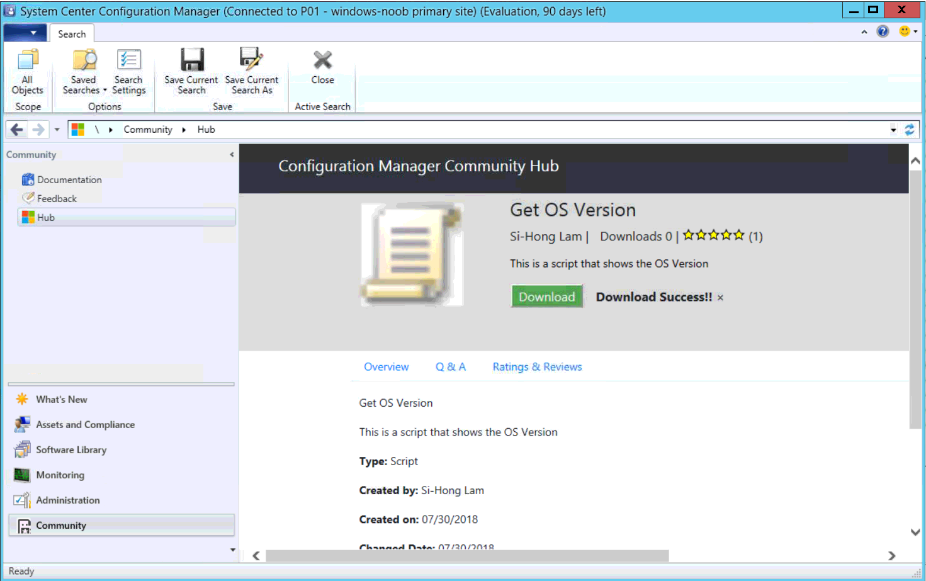Close the active search with X icon
This screenshot has height=581, width=926.
pos(322,60)
